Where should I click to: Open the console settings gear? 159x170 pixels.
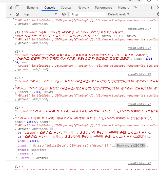[158, 14]
